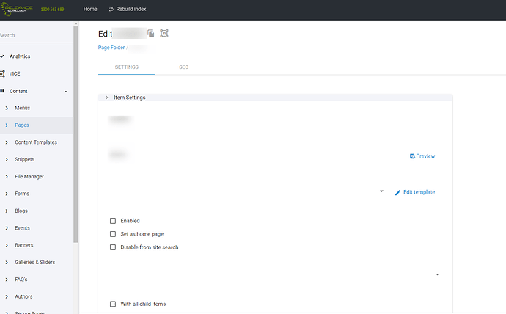Viewport: 506px width, 314px height.
Task: Expand the Blogs chevron
Action: [7, 211]
